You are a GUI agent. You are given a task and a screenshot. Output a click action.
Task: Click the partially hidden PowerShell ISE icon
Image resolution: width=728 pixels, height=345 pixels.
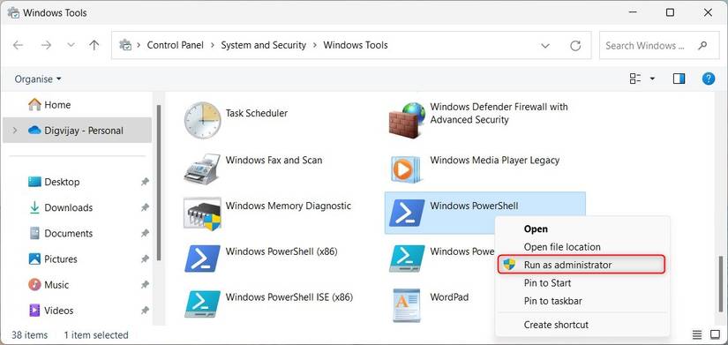coord(406,259)
